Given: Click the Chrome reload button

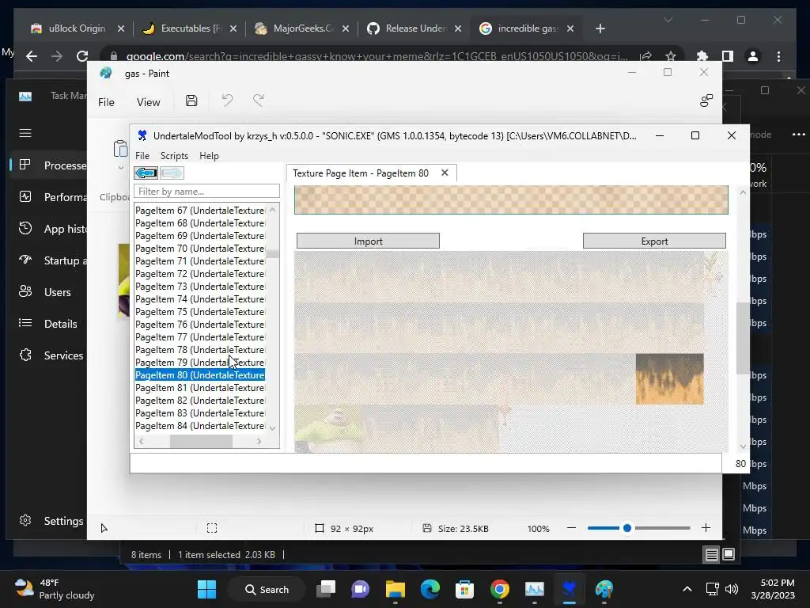Looking at the screenshot, I should pos(81,56).
